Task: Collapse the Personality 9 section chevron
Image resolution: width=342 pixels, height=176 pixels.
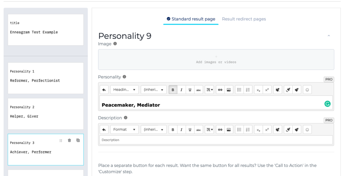Action: point(329,36)
